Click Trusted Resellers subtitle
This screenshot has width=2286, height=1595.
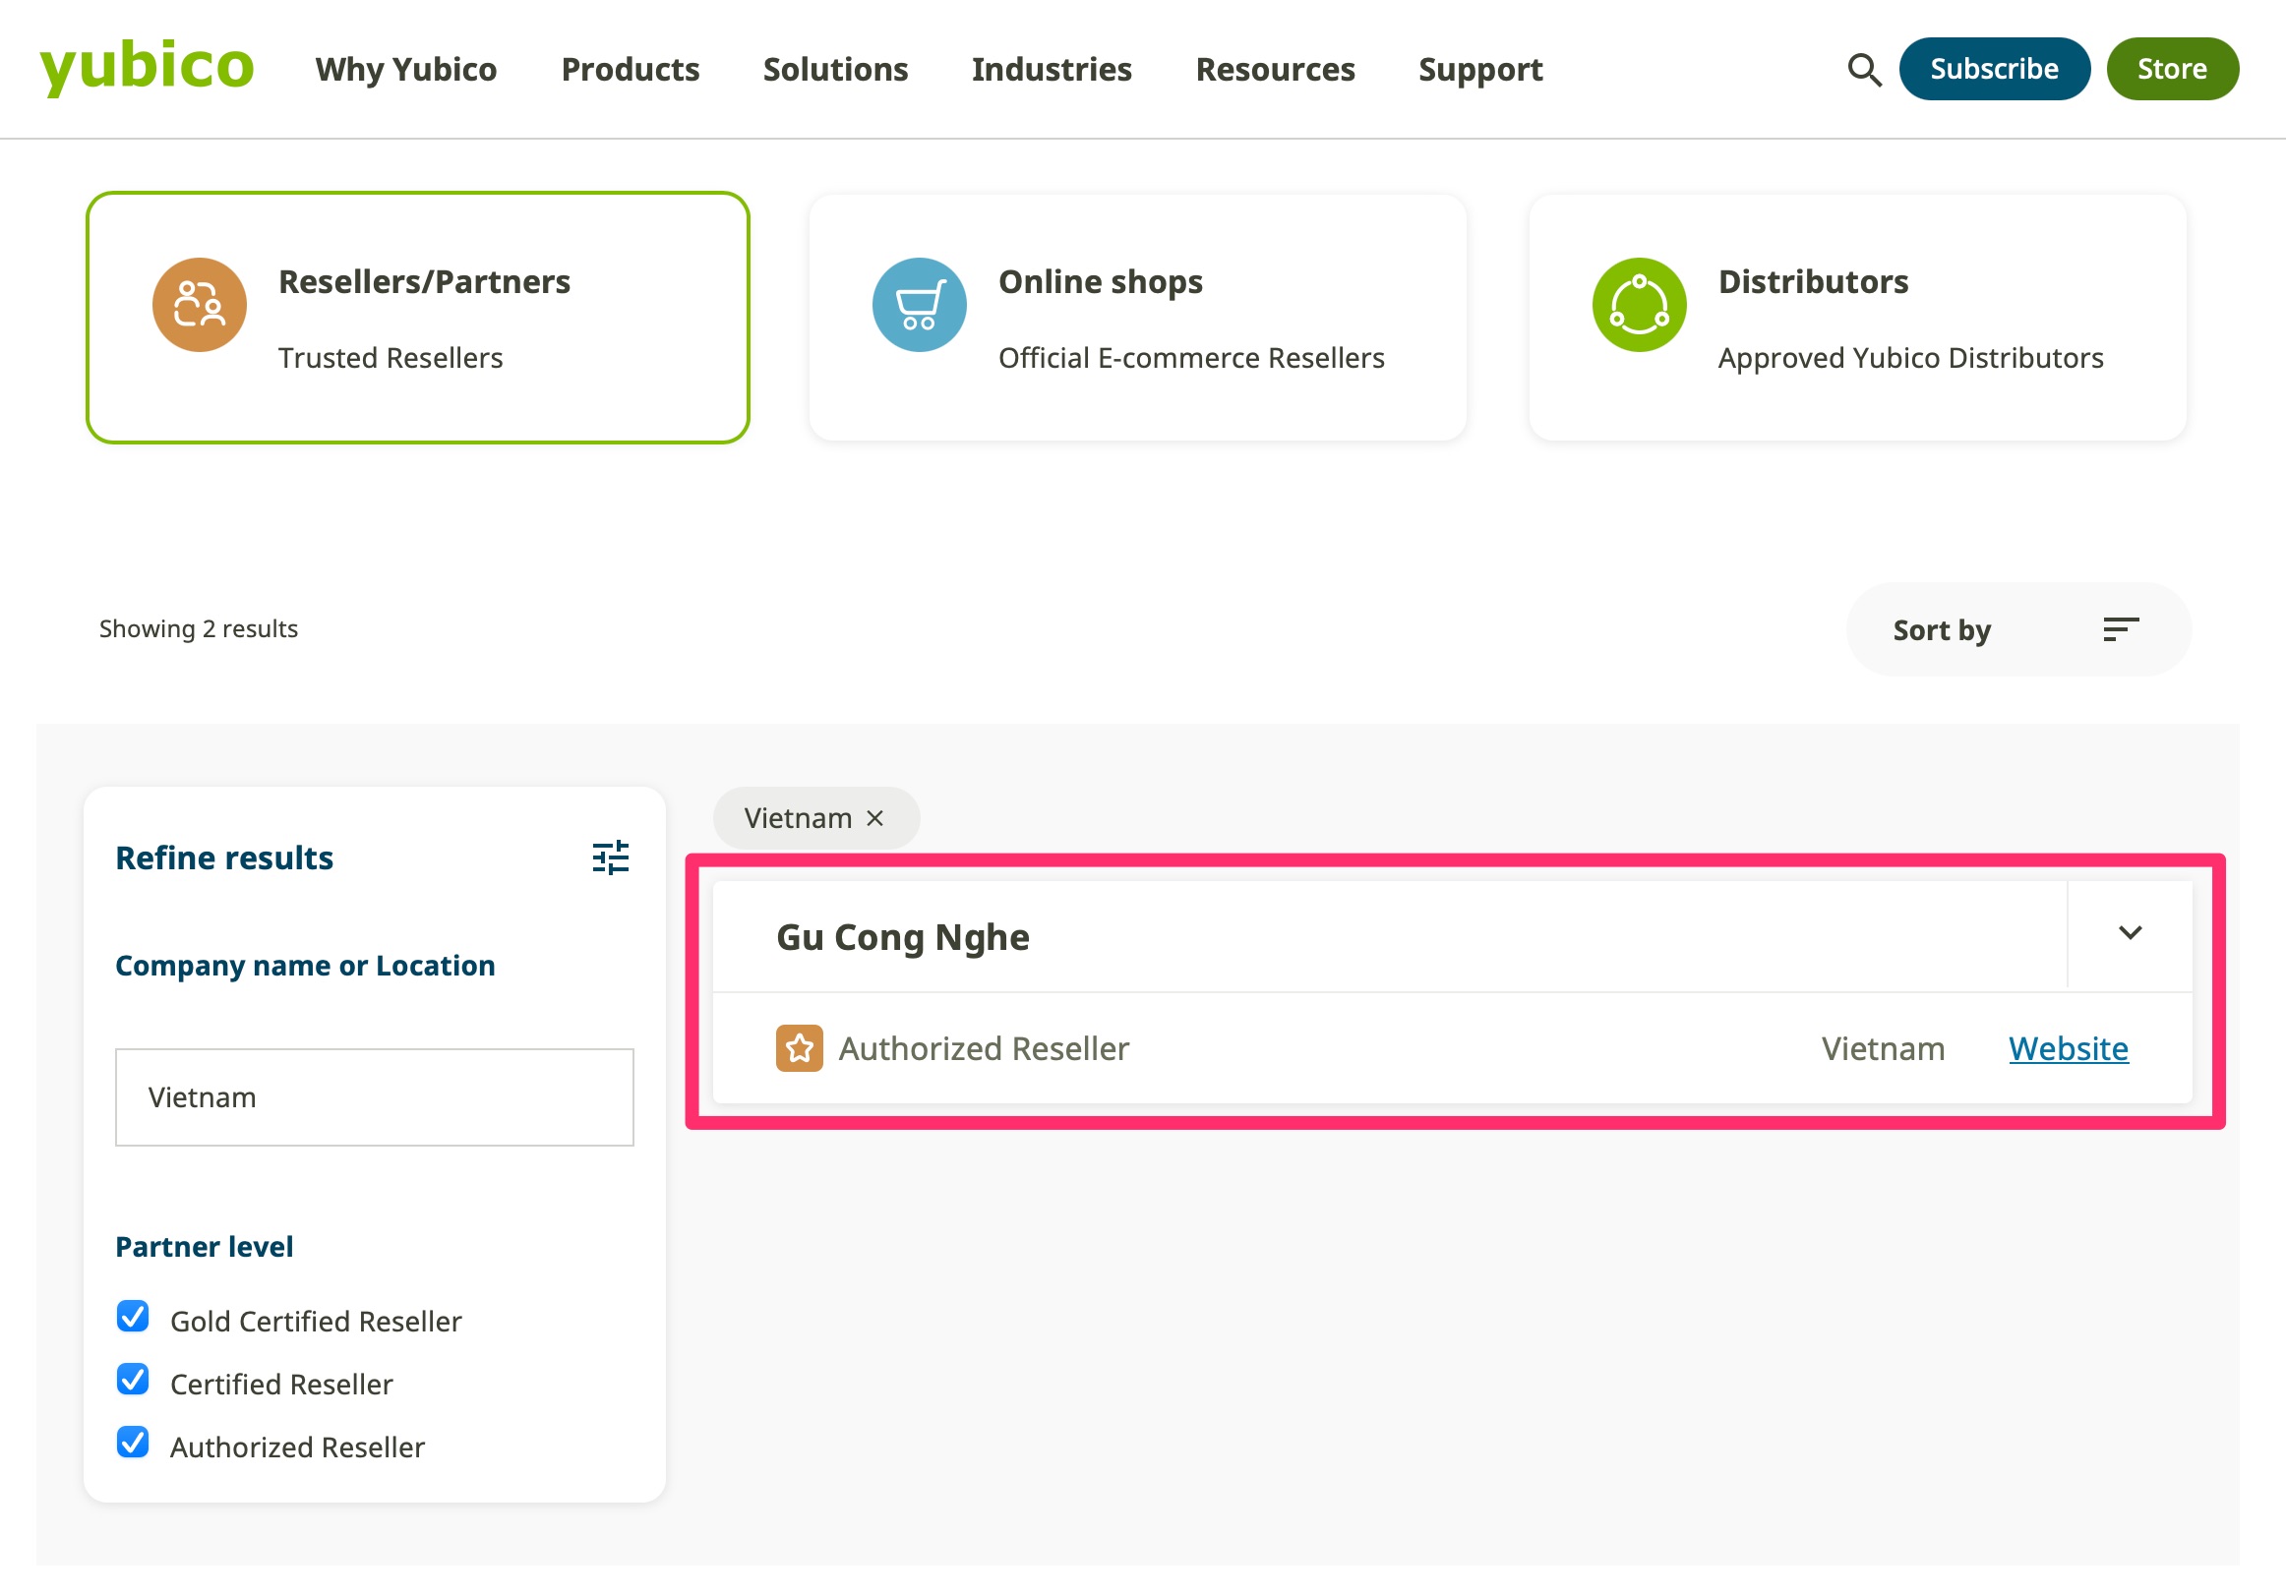[391, 357]
